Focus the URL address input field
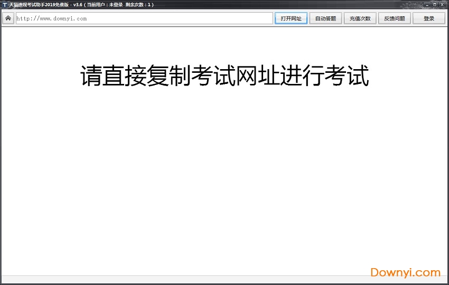 tap(180, 18)
